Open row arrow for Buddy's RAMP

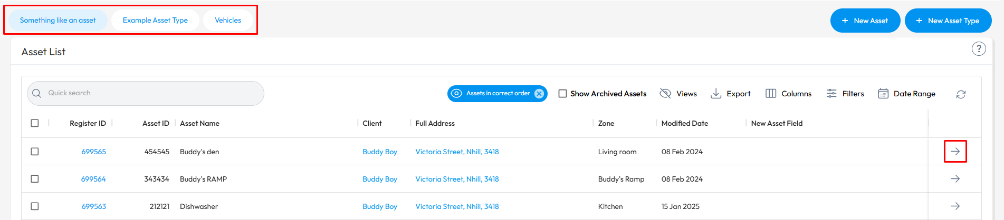coord(955,179)
